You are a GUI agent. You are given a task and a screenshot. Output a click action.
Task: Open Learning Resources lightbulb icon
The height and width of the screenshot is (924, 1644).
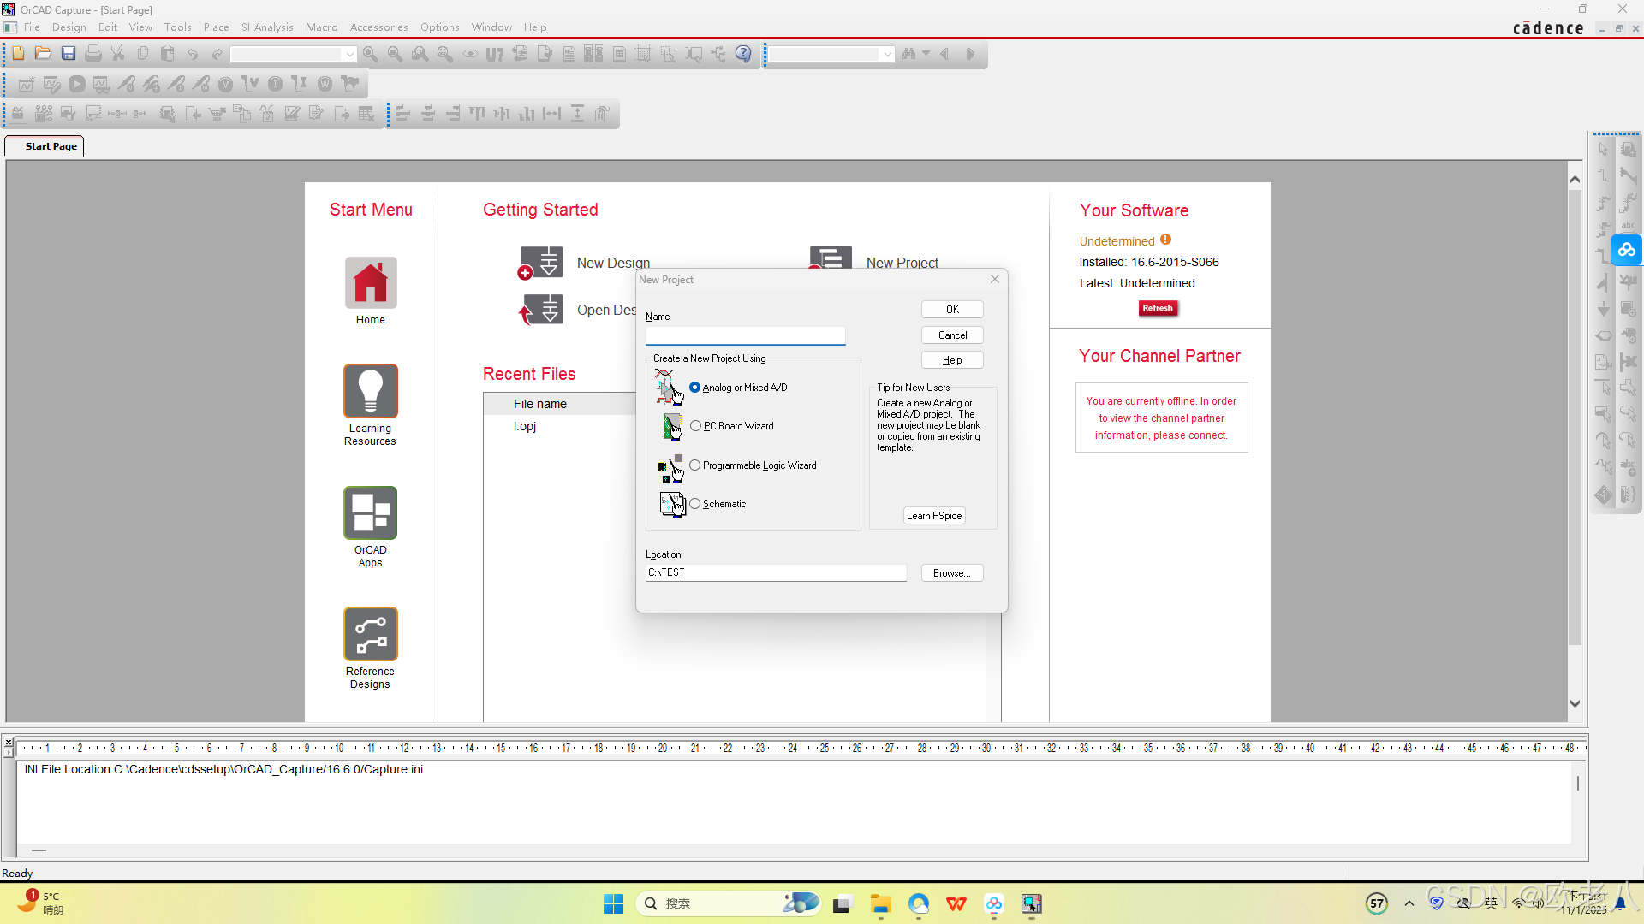(371, 391)
